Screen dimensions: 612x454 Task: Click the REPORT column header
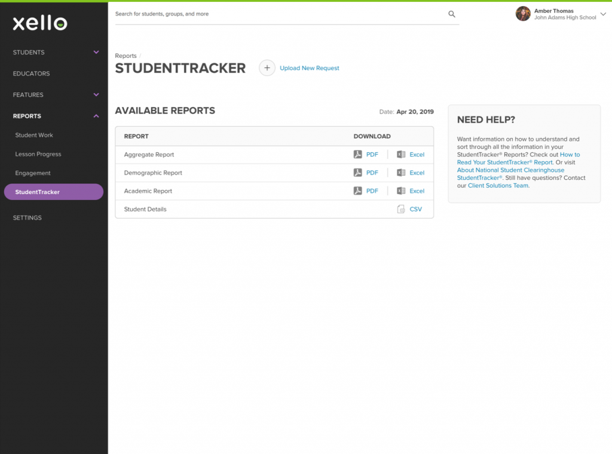(x=136, y=136)
